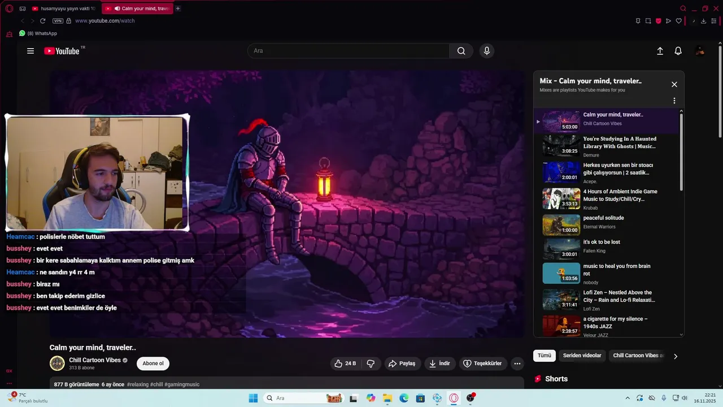This screenshot has width=723, height=407.
Task: Click the search magnifier button
Action: [x=461, y=51]
